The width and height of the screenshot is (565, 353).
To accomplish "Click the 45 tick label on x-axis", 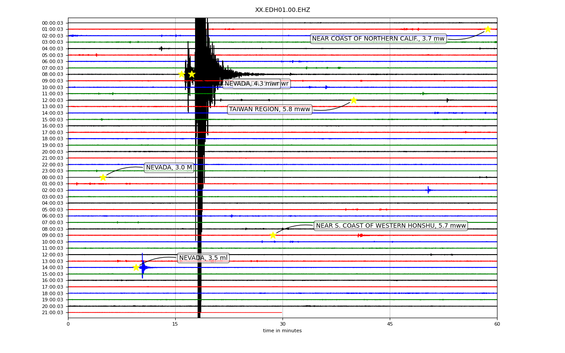I will click(x=390, y=324).
